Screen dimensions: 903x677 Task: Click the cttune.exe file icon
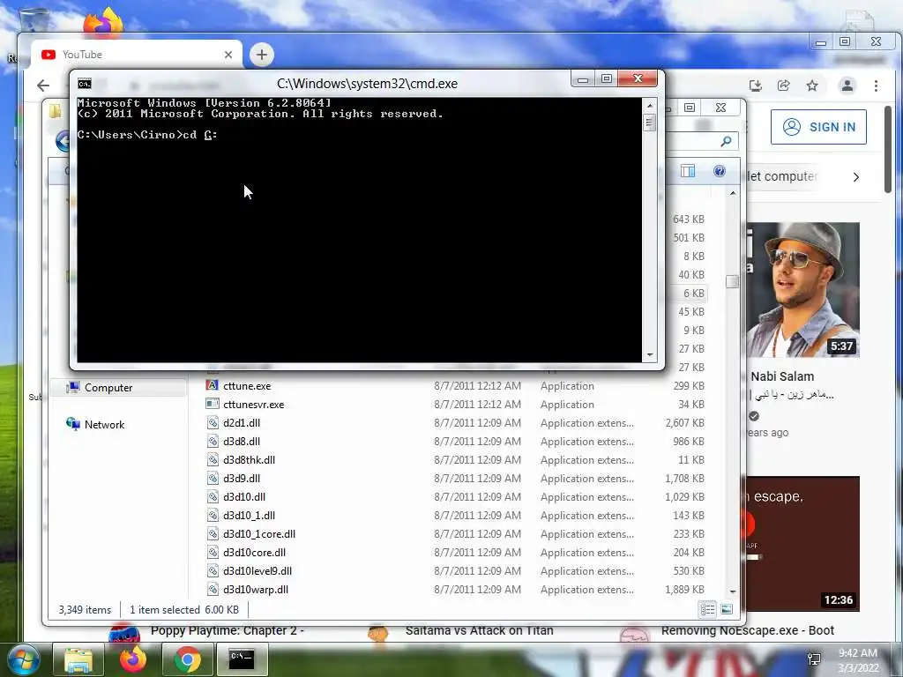coord(213,386)
